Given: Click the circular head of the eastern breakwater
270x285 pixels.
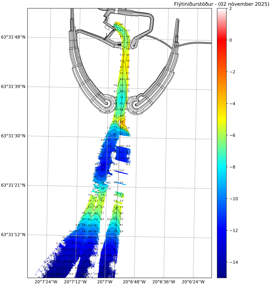Looking at the screenshot, I should point(136,104).
